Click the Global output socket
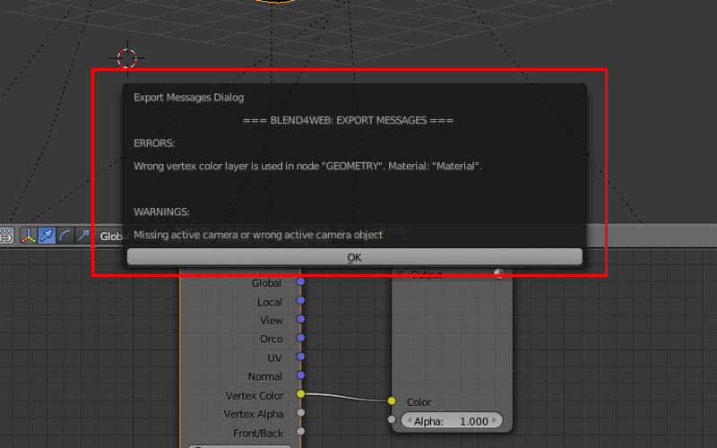The height and width of the screenshot is (448, 717). click(300, 283)
